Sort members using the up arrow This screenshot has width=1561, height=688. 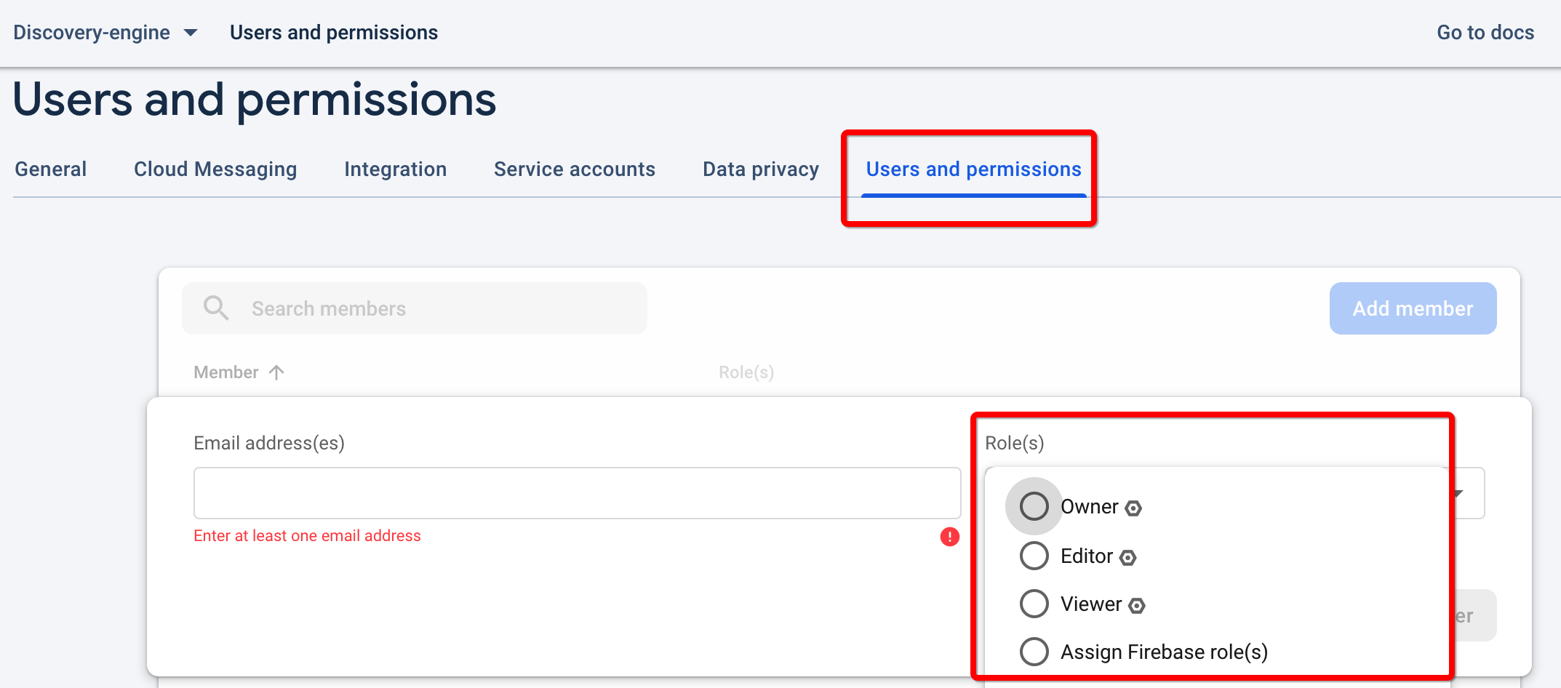coord(276,372)
